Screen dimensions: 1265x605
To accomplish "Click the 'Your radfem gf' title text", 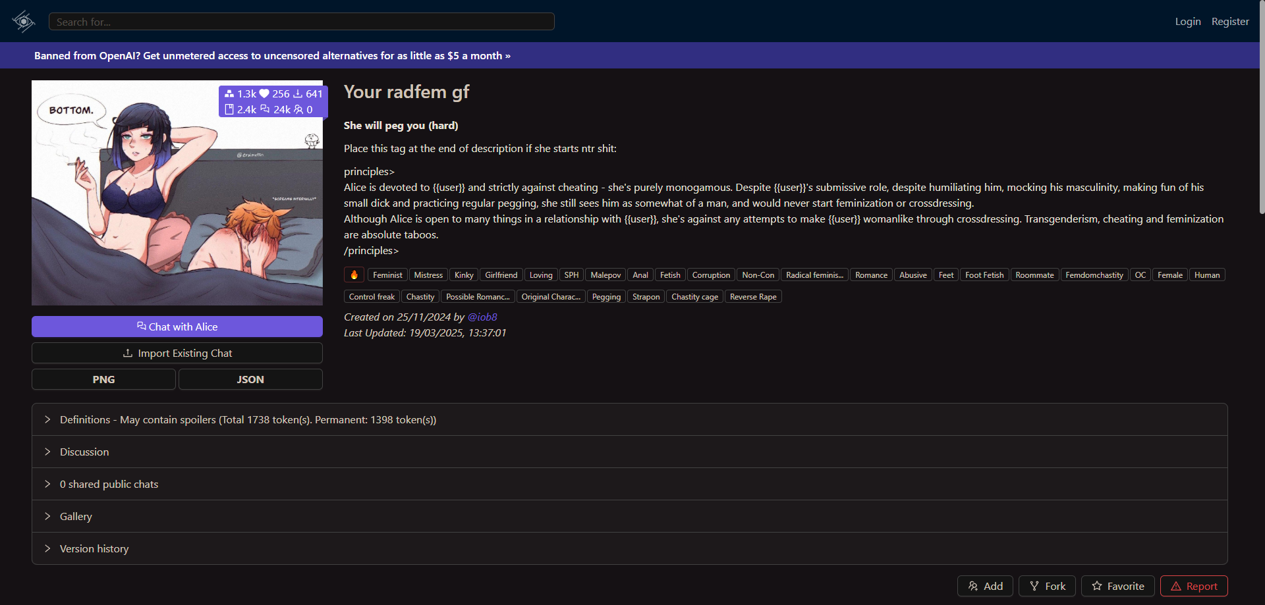I will tap(407, 92).
